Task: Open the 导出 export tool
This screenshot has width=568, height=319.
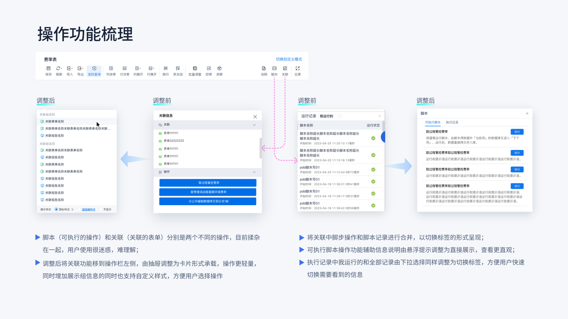Action: (80, 71)
